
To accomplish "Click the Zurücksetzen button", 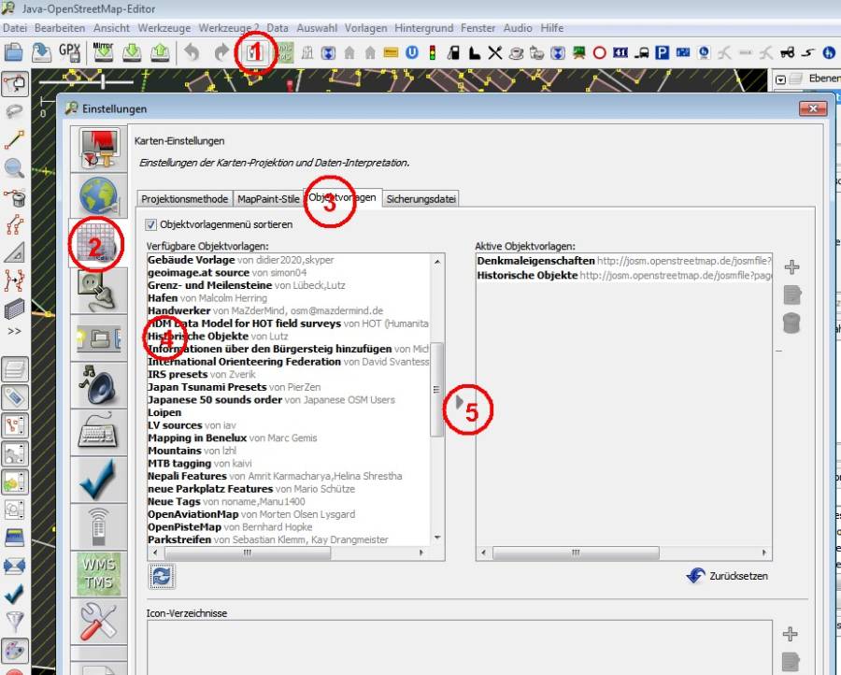I will [727, 576].
